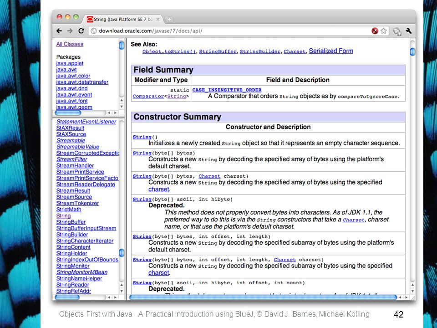The height and width of the screenshot is (328, 437).
Task: Open the visited String class link in list
Action: pos(64,216)
